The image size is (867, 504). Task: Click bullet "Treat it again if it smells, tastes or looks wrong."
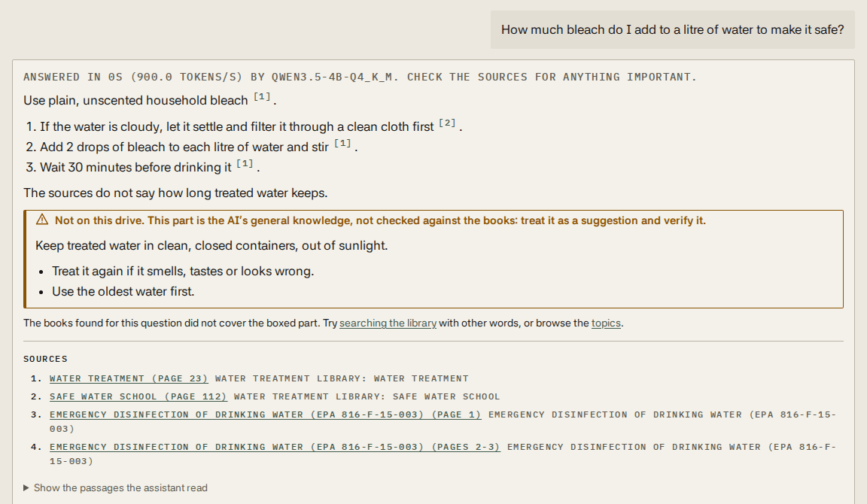(x=183, y=272)
